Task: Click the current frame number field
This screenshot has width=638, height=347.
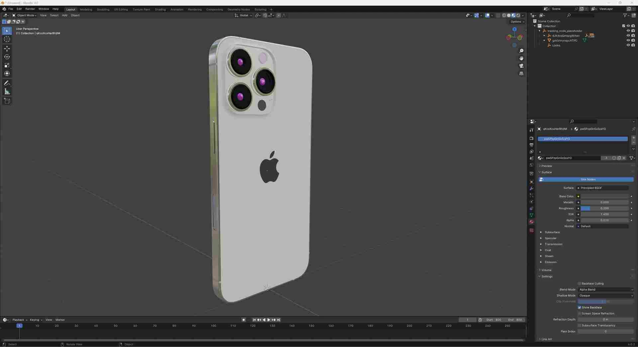Action: point(467,320)
